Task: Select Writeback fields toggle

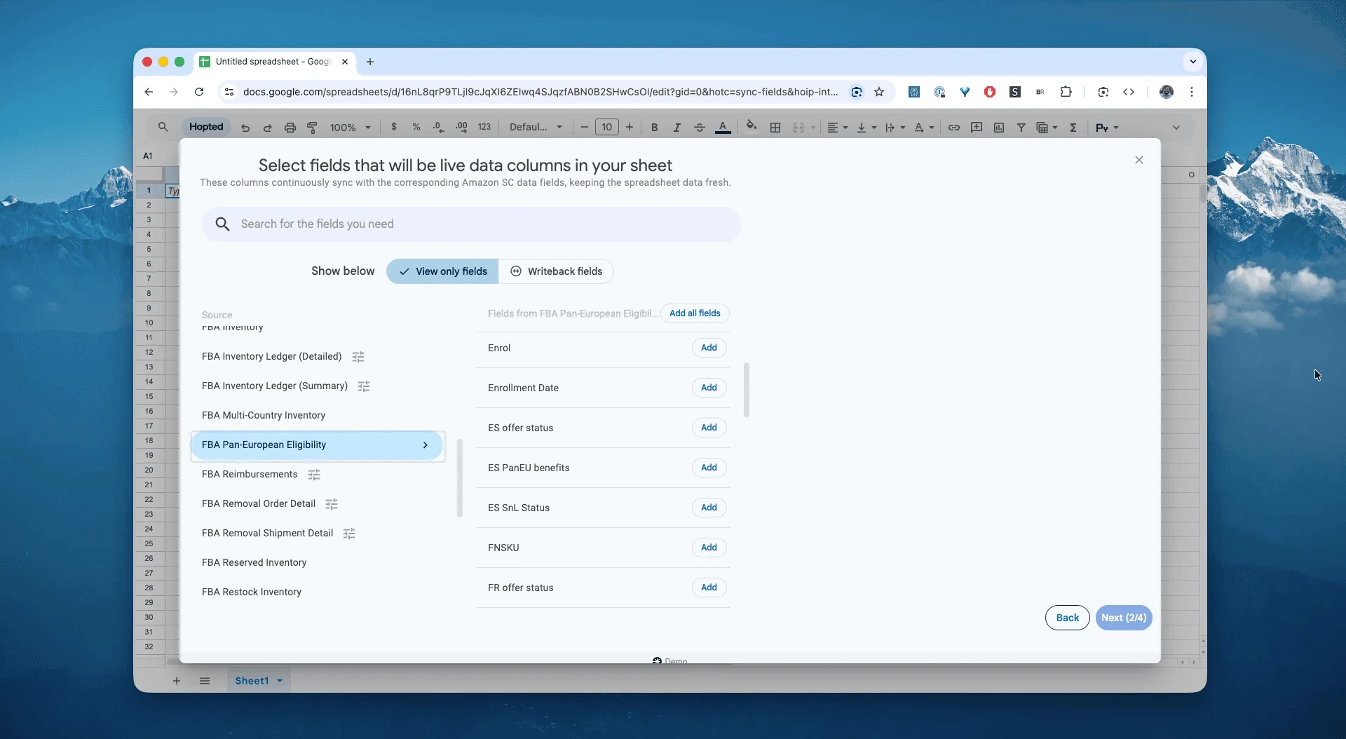Action: point(556,271)
